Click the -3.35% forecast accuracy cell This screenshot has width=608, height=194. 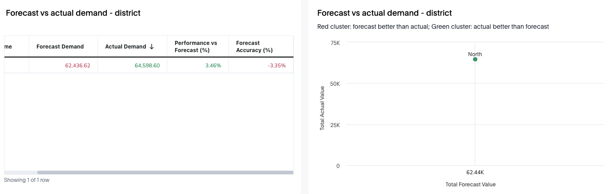(276, 66)
